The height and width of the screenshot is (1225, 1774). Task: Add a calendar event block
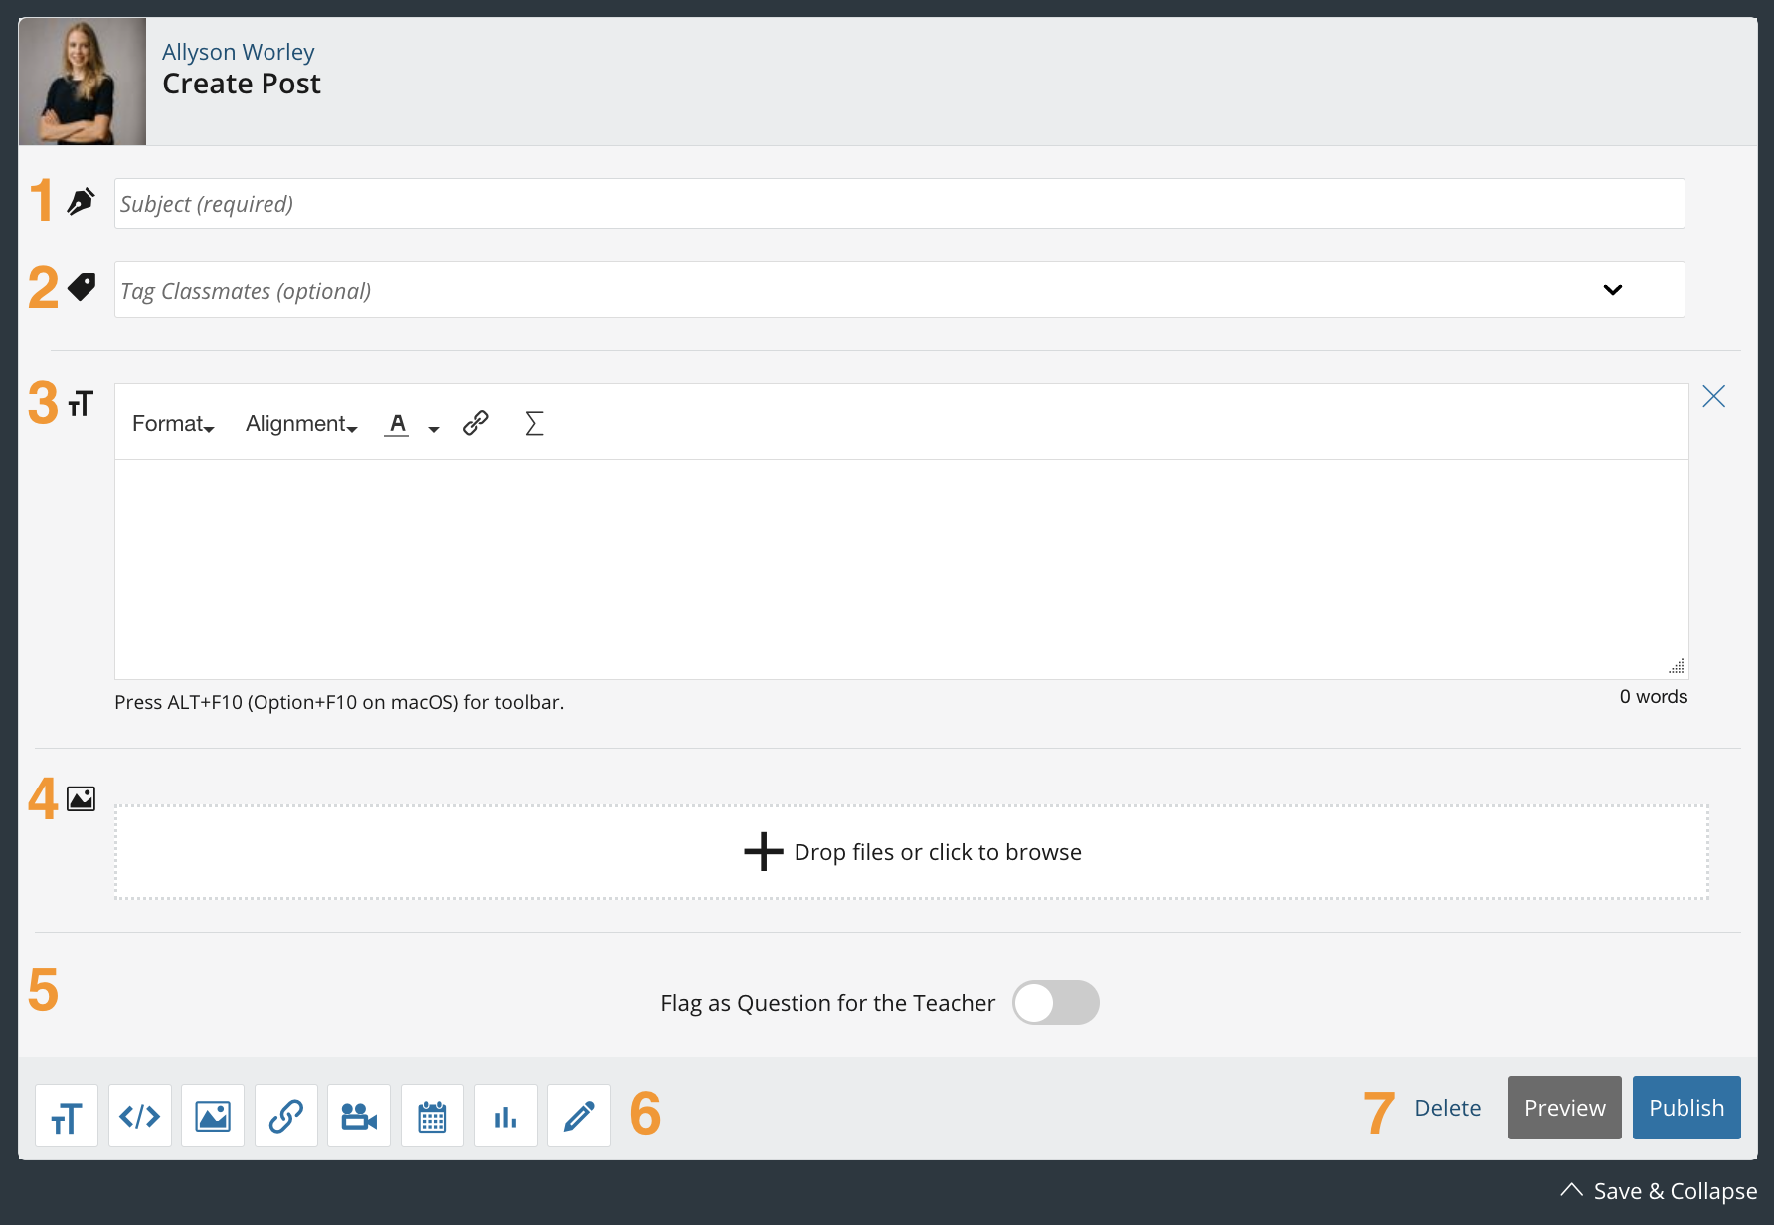coord(433,1116)
